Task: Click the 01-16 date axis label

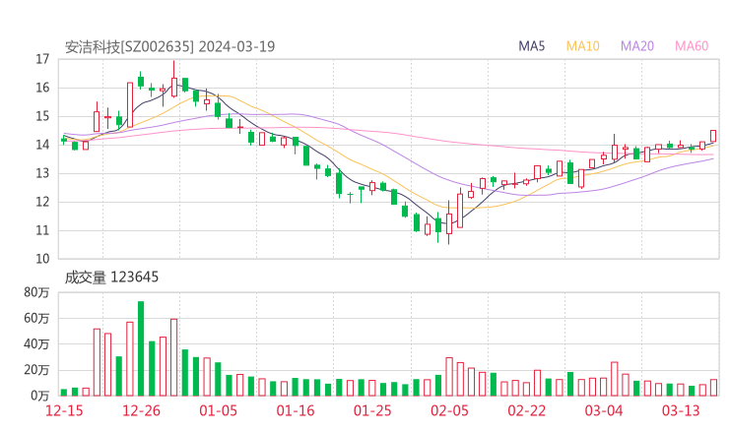Action: point(296,410)
